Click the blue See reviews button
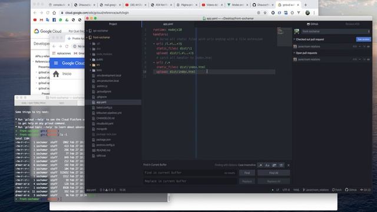The width and height of the screenshot is (377, 212). 363,39
